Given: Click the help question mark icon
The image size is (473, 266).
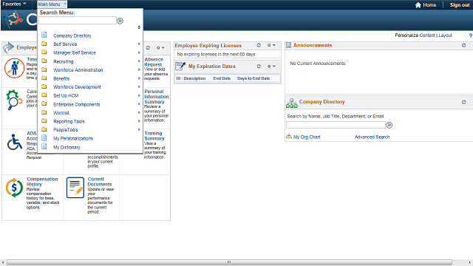Looking at the screenshot, I should click(470, 35).
